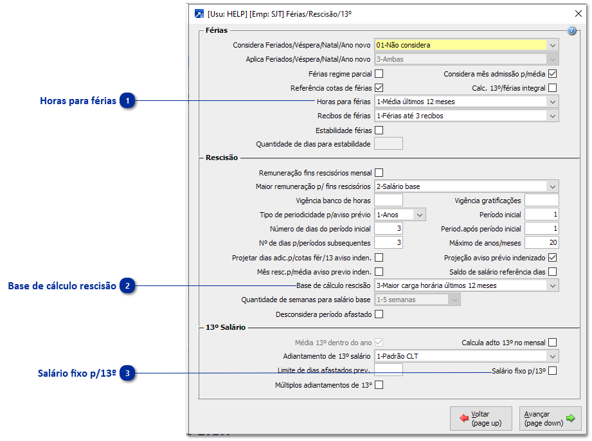Tick Mês resc.p/média aviso previo inden.
The width and height of the screenshot is (592, 441).
[379, 271]
